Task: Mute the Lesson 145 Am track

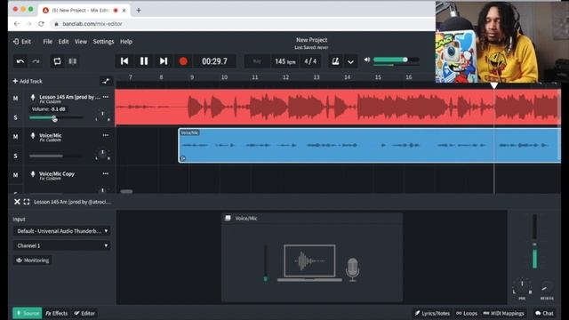Action: tap(16, 99)
